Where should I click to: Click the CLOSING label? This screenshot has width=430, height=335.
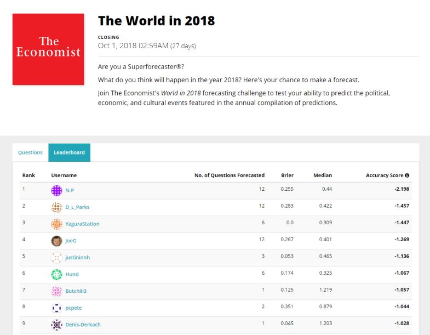tap(108, 37)
